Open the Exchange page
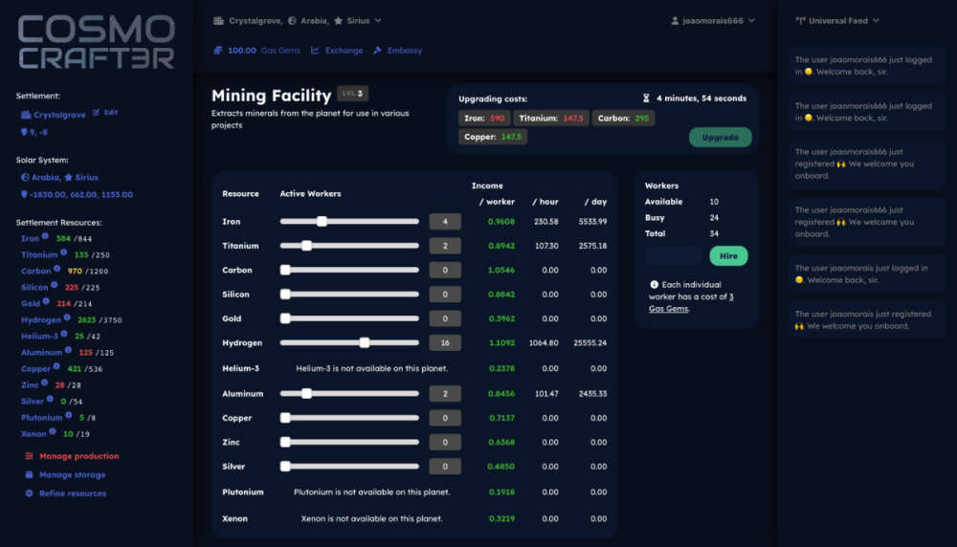This screenshot has width=957, height=547. (344, 51)
